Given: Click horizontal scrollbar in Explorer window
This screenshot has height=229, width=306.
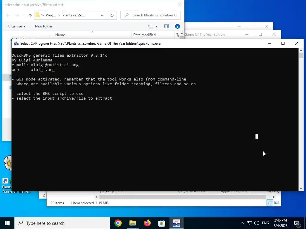Looking at the screenshot, I should point(183,197).
